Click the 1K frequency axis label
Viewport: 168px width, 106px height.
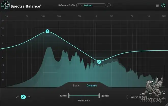(96, 16)
